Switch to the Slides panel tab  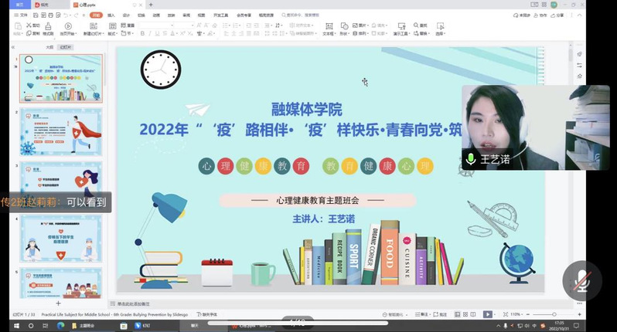click(x=65, y=47)
